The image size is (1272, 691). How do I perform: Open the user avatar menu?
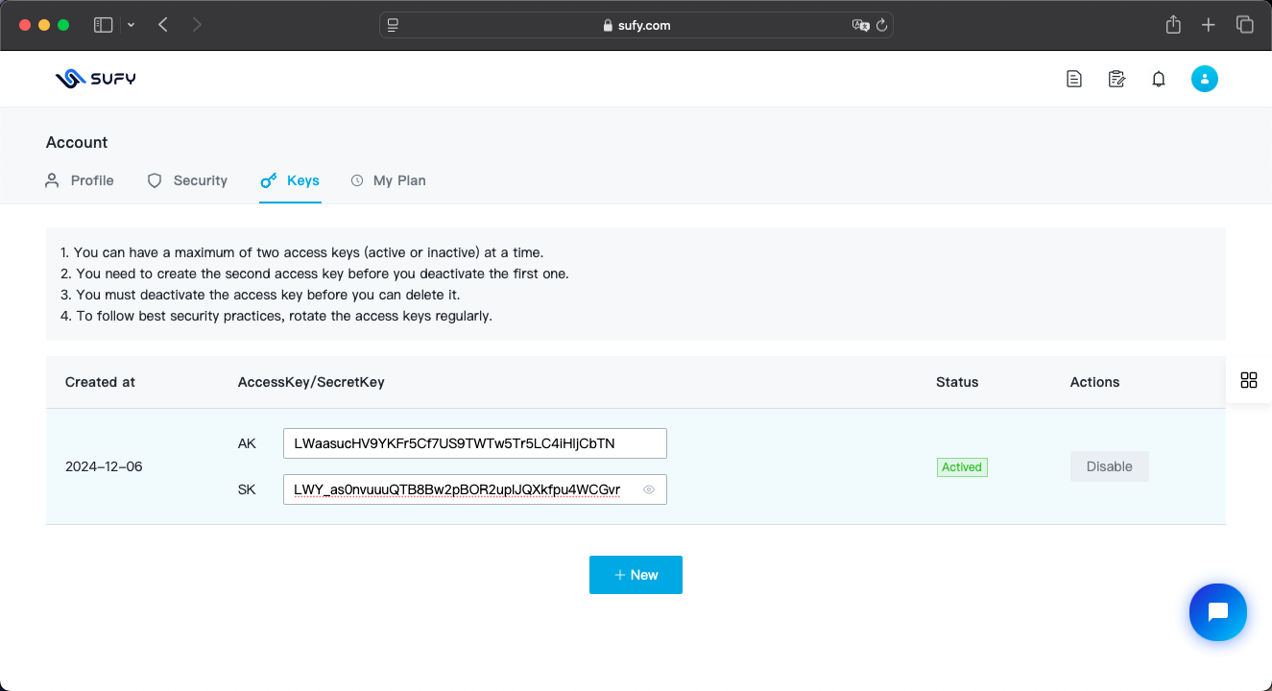pyautogui.click(x=1205, y=79)
